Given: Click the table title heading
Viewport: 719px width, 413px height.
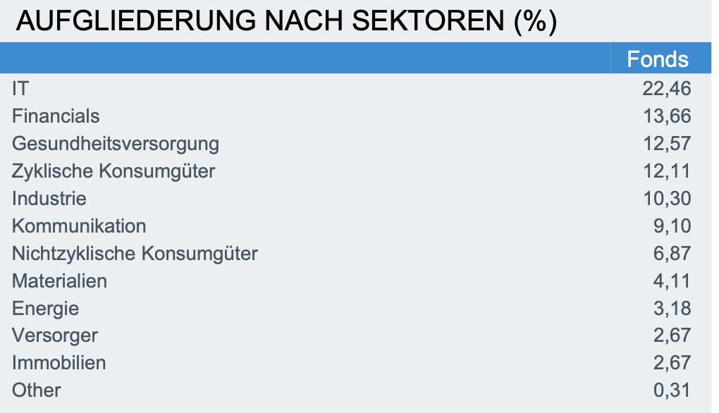Looking at the screenshot, I should [x=286, y=23].
